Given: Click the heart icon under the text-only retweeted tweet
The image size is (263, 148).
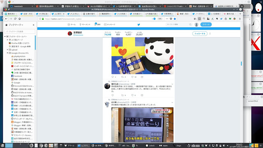Looking at the screenshot, I should pyautogui.click(x=132, y=95).
